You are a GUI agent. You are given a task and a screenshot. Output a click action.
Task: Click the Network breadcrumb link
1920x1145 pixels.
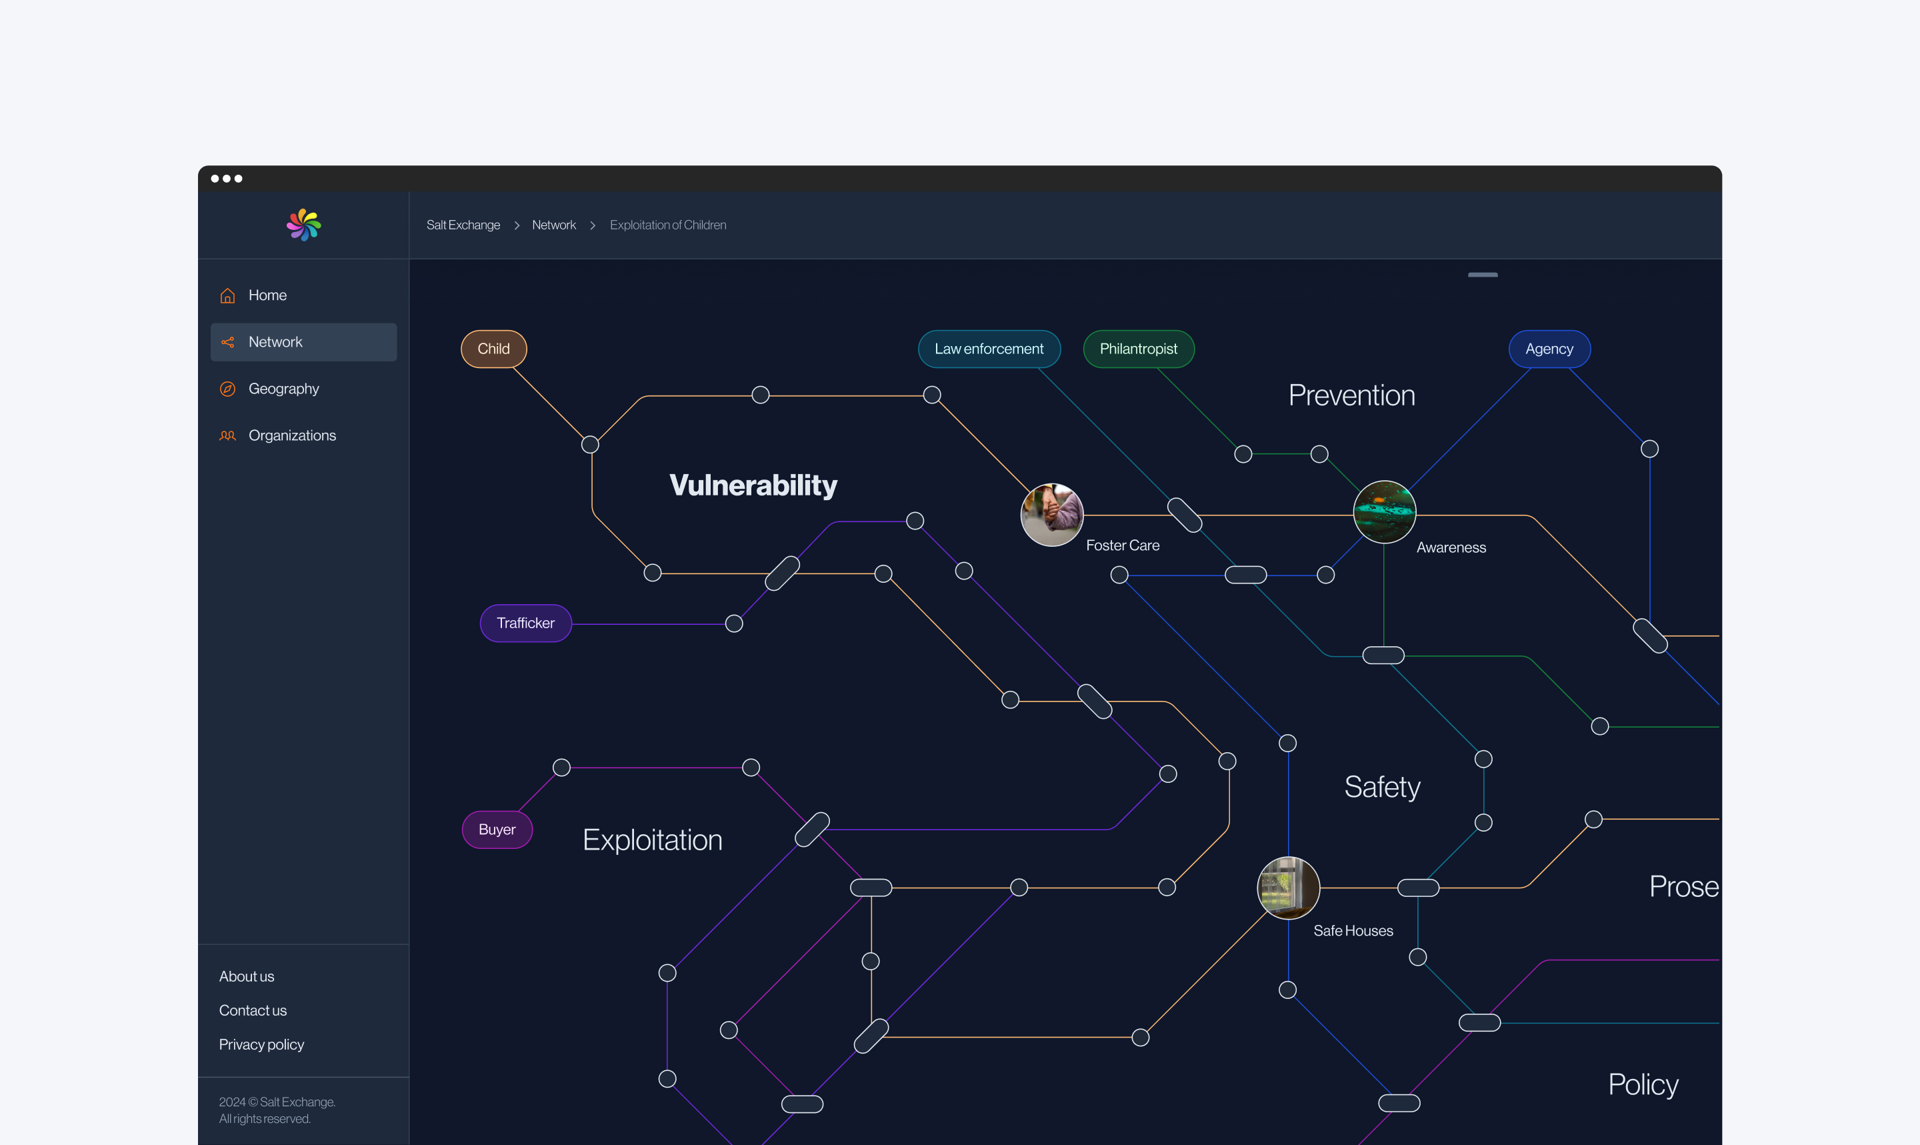pos(553,225)
